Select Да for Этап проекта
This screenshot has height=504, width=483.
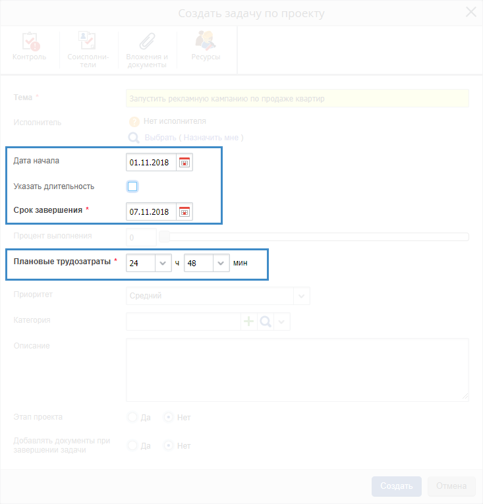(x=132, y=417)
